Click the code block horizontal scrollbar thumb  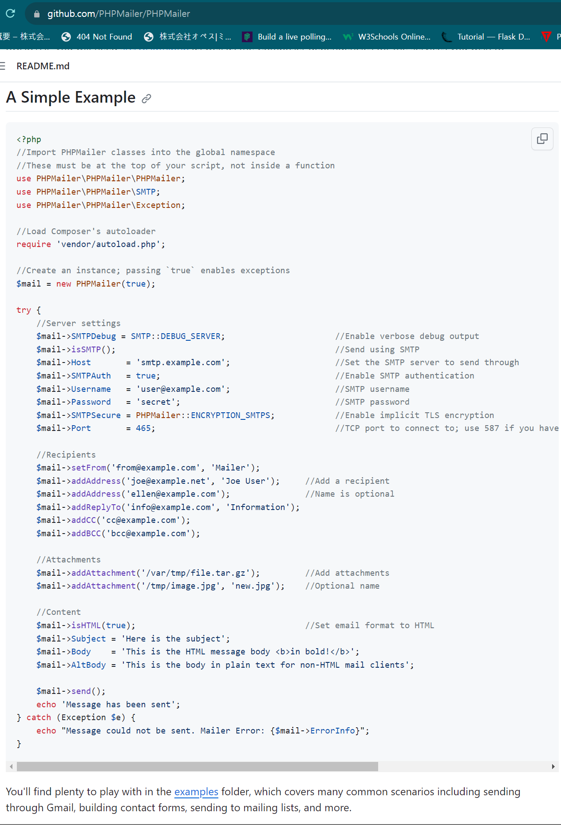pyautogui.click(x=197, y=766)
